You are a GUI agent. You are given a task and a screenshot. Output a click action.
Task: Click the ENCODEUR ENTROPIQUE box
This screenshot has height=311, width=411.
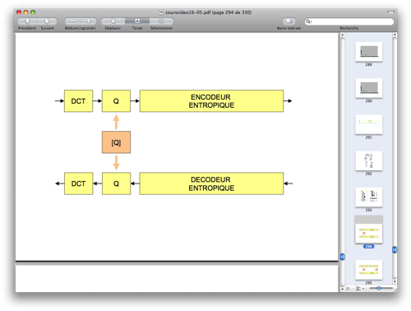point(211,101)
